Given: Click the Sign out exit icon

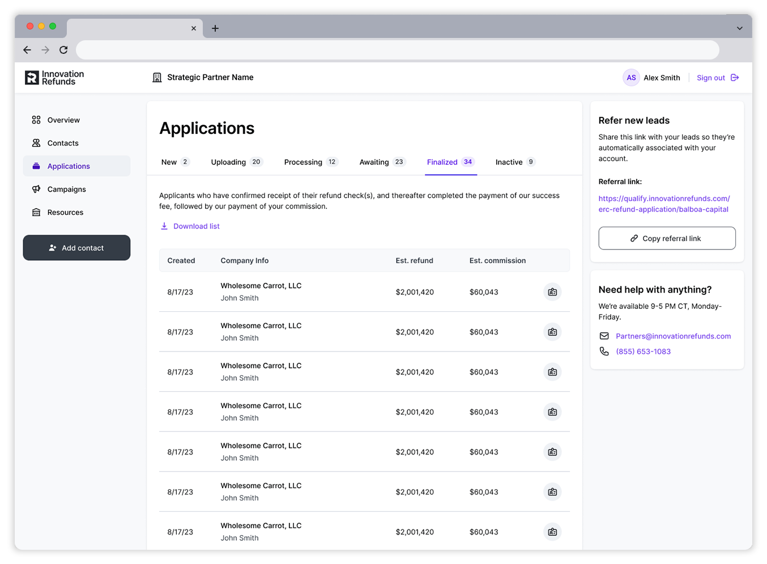Looking at the screenshot, I should [735, 78].
